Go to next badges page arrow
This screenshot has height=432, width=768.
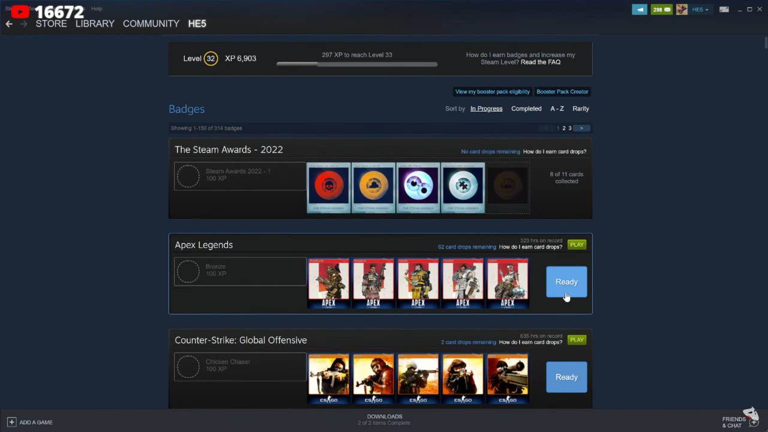click(x=581, y=128)
